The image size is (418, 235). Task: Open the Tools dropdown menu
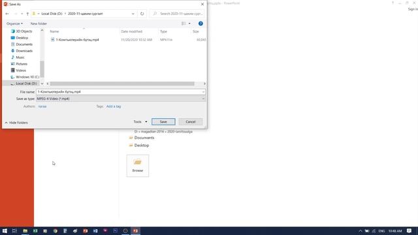point(140,122)
